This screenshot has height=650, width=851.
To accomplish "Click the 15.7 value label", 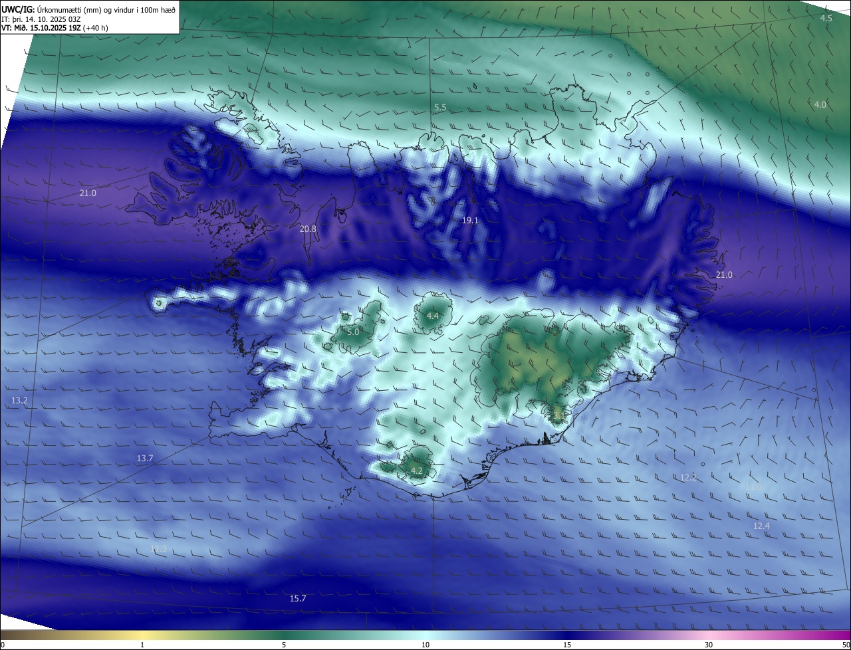I will (x=298, y=598).
